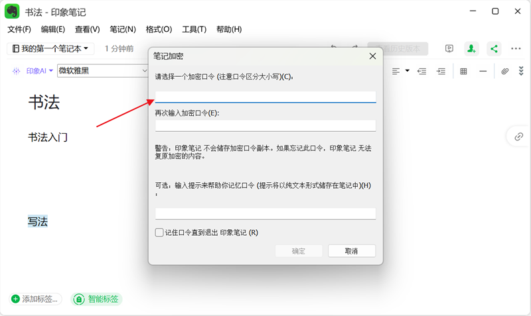Click the green add-collaborator person icon
This screenshot has width=531, height=316.
(471, 48)
